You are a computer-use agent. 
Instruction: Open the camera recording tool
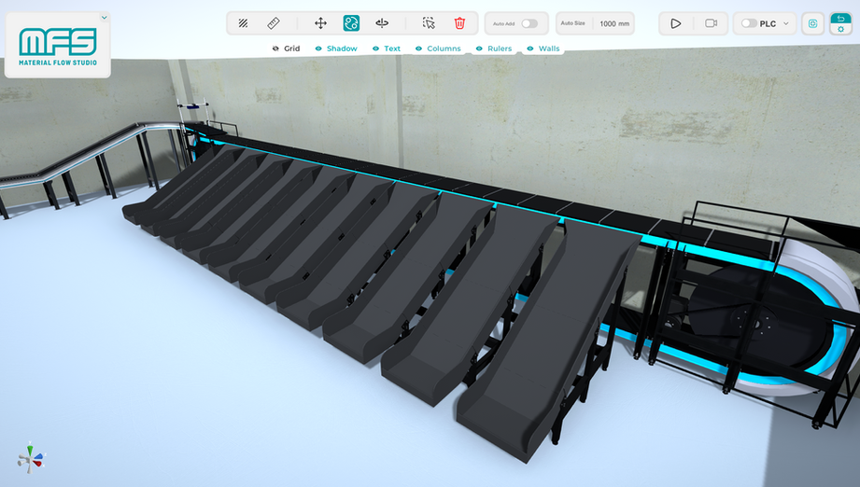tap(711, 23)
